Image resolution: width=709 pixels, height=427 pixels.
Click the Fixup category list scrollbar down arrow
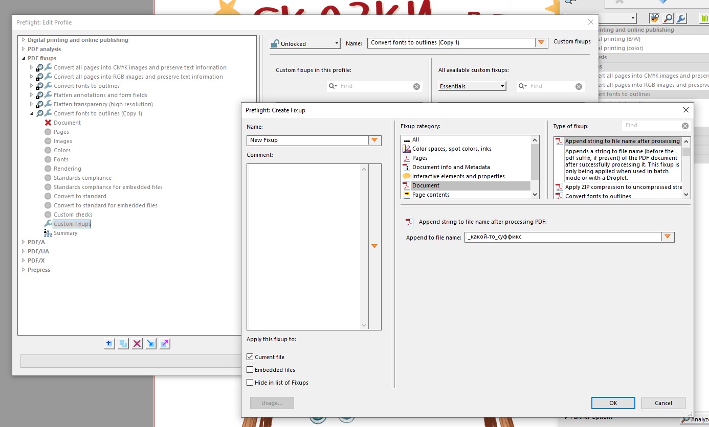535,194
